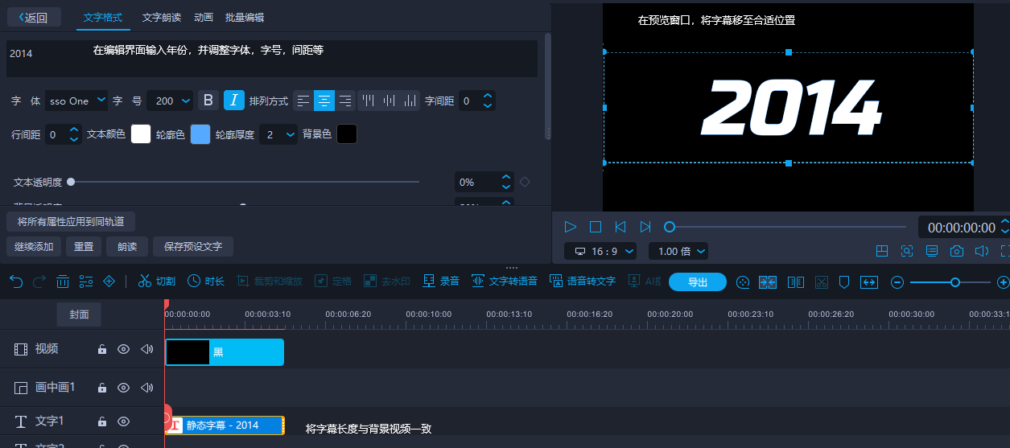Open the 时长 duration tool
The image size is (1010, 448).
206,282
